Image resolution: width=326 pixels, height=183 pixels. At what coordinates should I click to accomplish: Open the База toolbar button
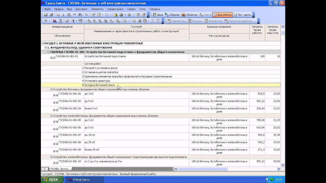pyautogui.click(x=158, y=15)
